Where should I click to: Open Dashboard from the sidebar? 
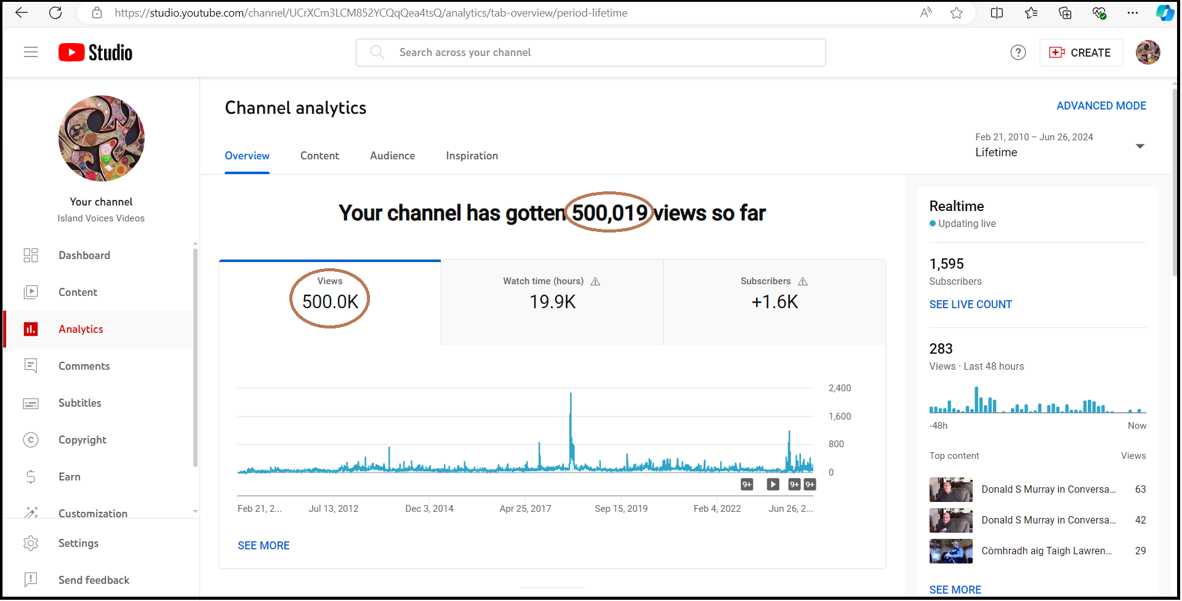point(84,255)
